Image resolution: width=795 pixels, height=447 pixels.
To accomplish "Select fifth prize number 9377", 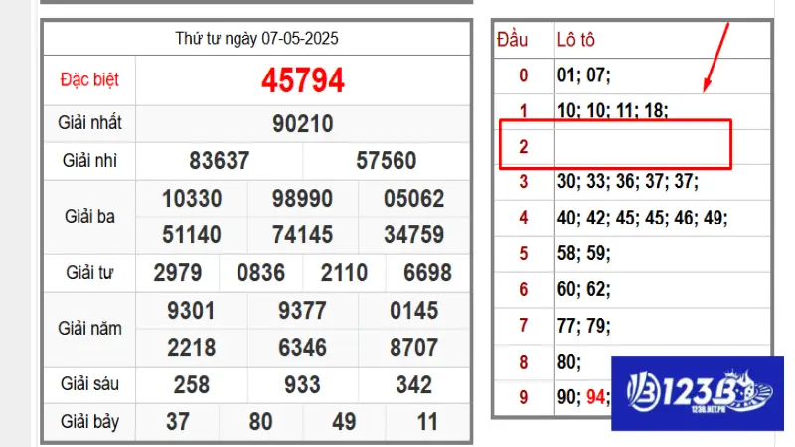I will click(302, 311).
